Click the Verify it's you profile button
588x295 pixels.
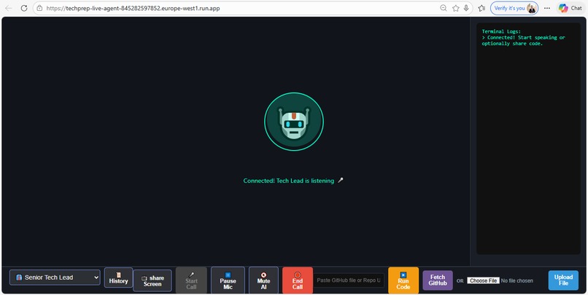(514, 8)
